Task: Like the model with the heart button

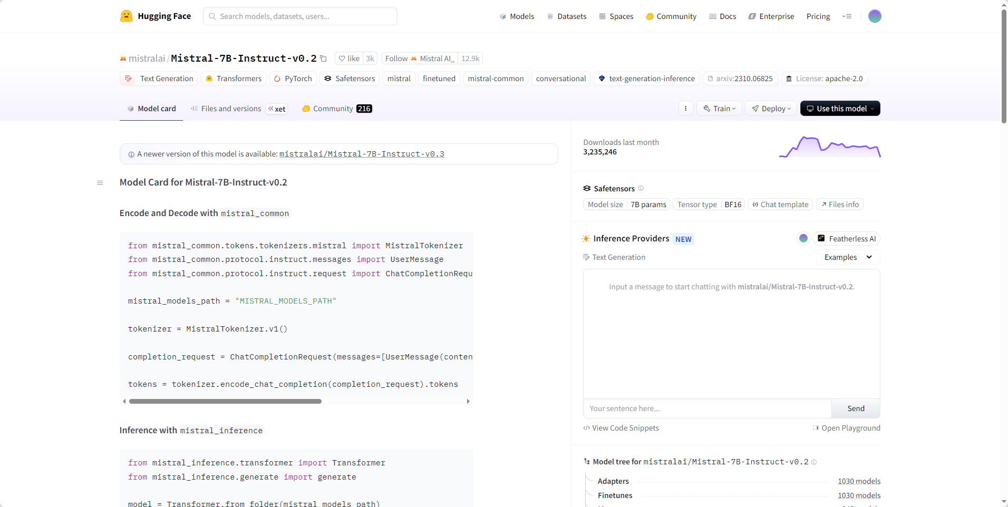Action: pyautogui.click(x=349, y=58)
